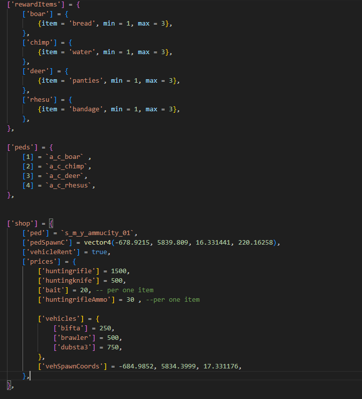Viewport: 362px width, 399px height.
Task: Click the s_m_y_ammucity_01 ped model
Action: pos(98,233)
